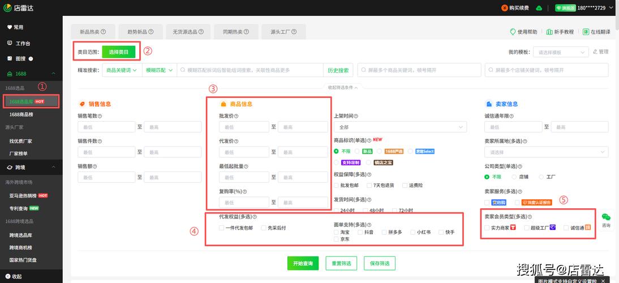The width and height of the screenshot is (619, 283).
Task: Select 店铺 company type radio
Action: pos(514,177)
